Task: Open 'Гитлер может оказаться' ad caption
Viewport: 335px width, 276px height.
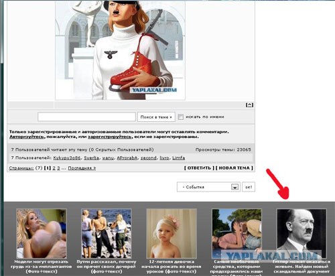Action: [x=301, y=267]
